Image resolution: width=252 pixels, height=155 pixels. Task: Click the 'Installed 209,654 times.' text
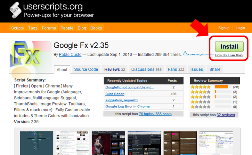[160, 55]
